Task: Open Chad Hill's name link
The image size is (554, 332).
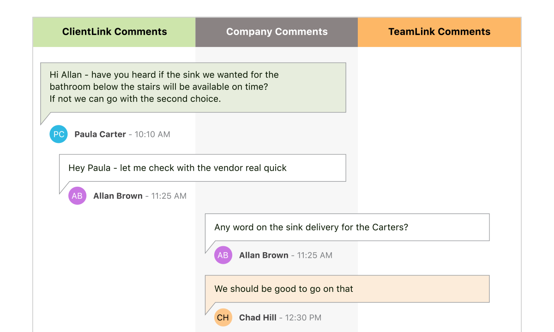Action: pyautogui.click(x=258, y=317)
